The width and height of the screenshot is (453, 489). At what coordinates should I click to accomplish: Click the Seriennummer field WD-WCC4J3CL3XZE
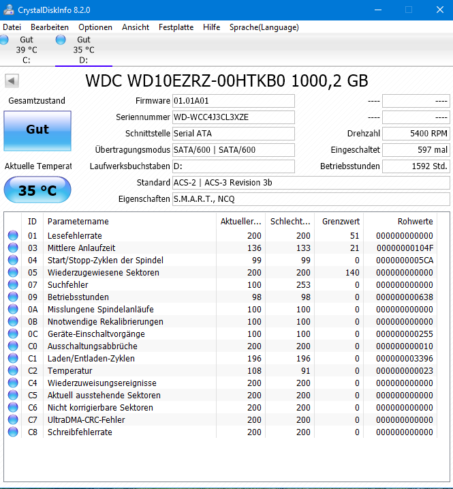234,117
